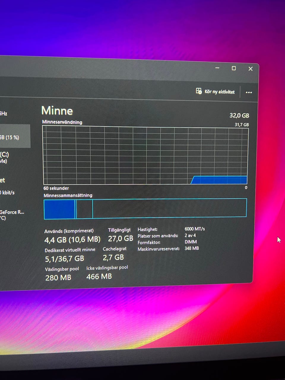Screen dimensions: 285x380
Task: Click the 'Hastighet:' label
Action: point(148,229)
